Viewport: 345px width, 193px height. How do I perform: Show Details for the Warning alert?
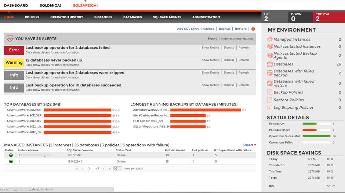click(x=211, y=60)
